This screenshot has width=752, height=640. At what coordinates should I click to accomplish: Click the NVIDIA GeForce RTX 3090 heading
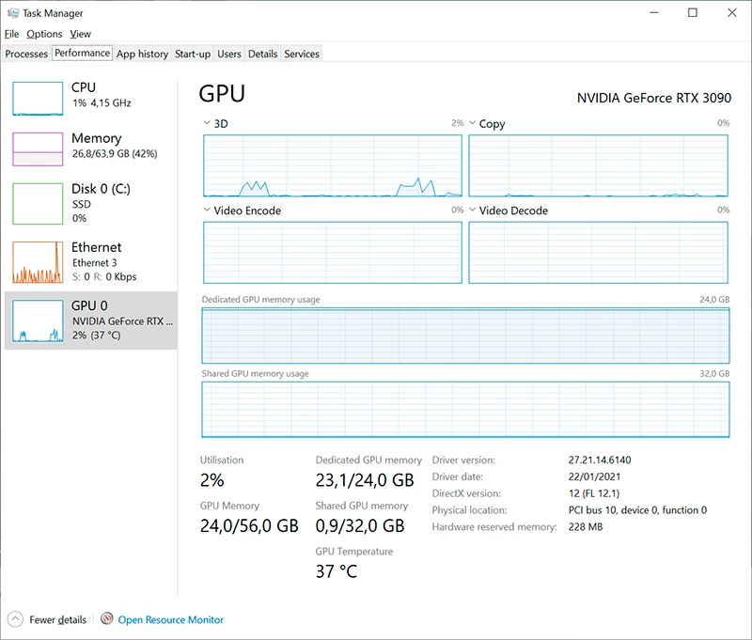click(x=653, y=99)
